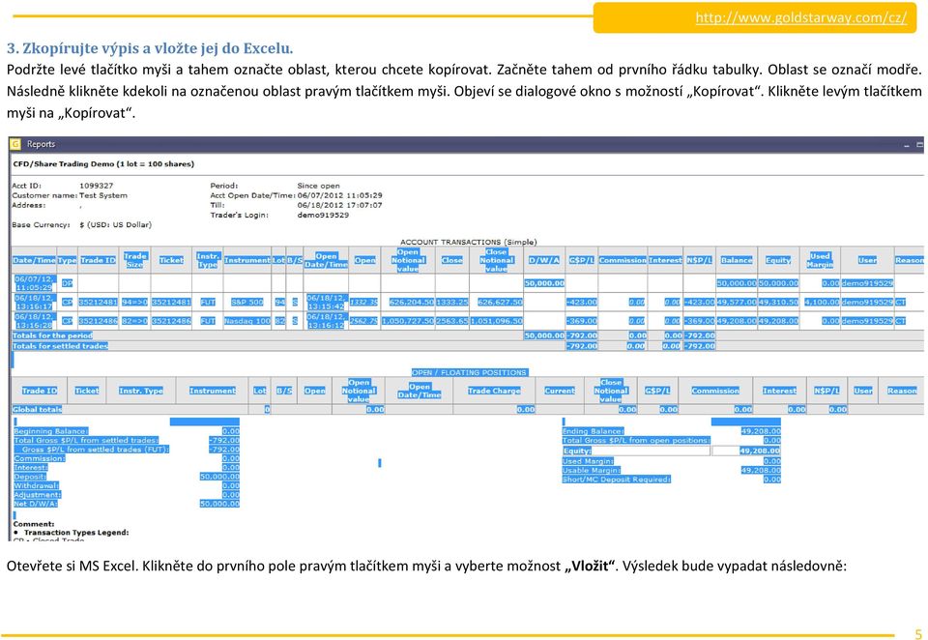Select the 1,050,727.50 open notional value

point(408,321)
